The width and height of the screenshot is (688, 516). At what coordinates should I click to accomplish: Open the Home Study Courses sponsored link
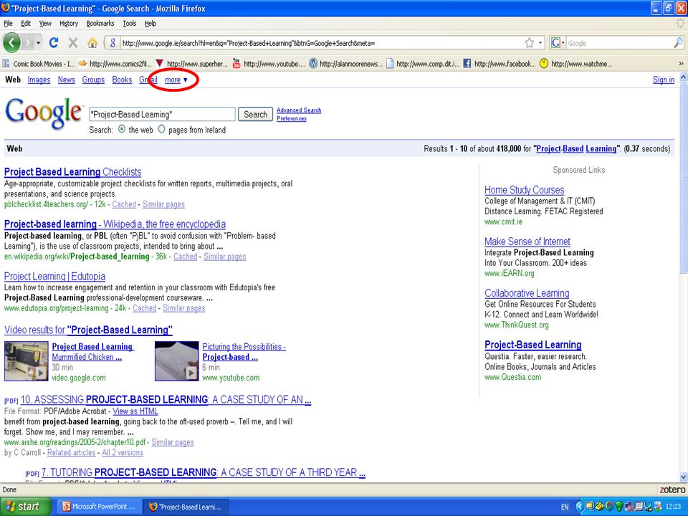(525, 190)
